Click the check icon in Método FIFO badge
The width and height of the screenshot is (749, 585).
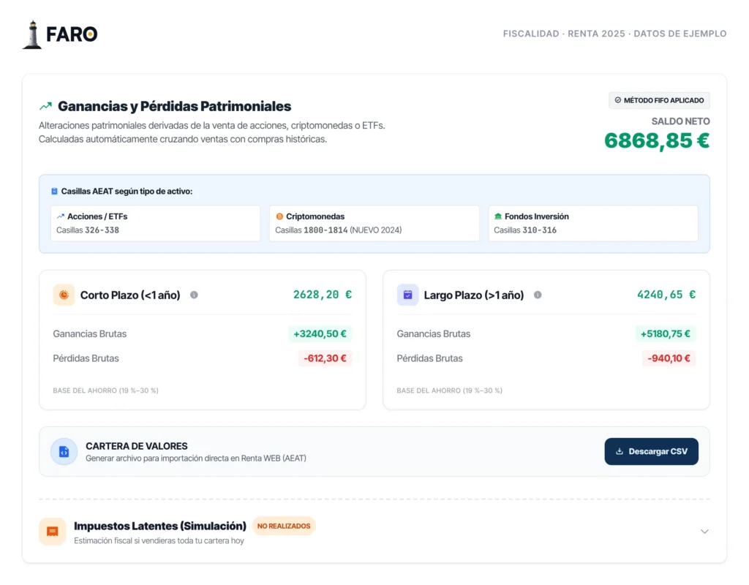pyautogui.click(x=617, y=100)
